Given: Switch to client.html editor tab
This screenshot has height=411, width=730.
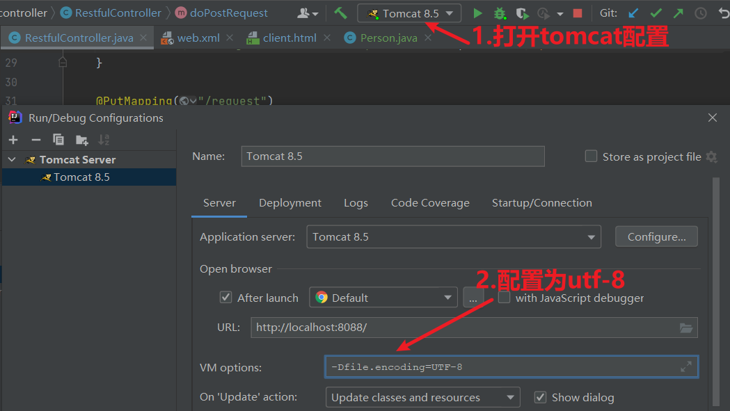Looking at the screenshot, I should [x=289, y=38].
